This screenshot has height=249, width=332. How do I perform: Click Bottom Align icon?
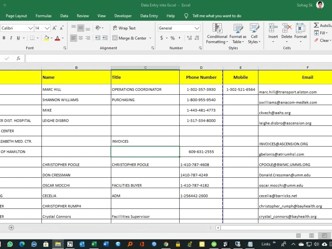tap(88, 29)
